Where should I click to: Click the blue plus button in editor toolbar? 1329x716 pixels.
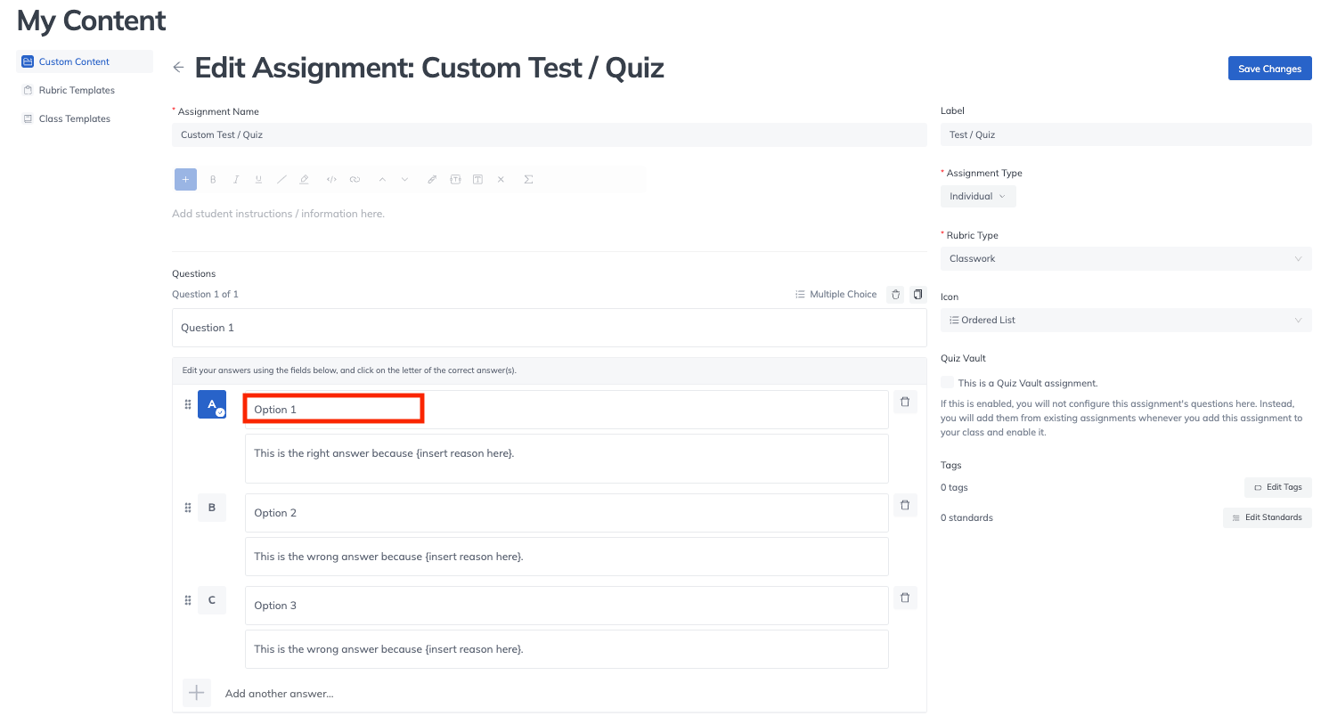[185, 179]
